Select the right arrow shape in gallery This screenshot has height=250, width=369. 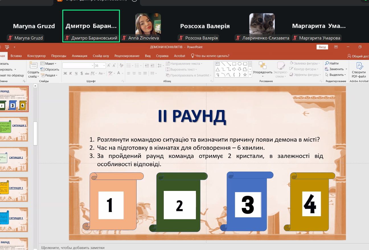[234, 69]
